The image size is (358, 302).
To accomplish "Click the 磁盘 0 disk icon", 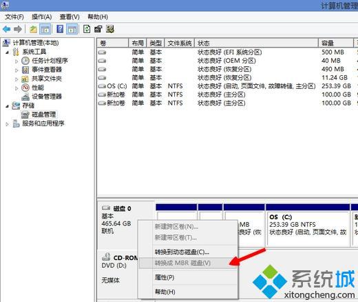I will (x=106, y=208).
